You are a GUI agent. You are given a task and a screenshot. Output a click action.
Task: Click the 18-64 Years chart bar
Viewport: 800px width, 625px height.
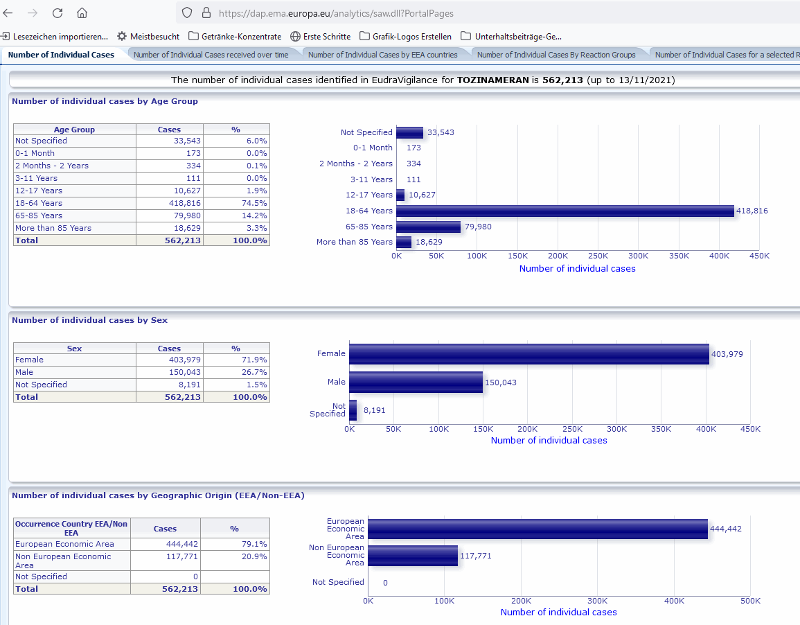click(x=565, y=211)
